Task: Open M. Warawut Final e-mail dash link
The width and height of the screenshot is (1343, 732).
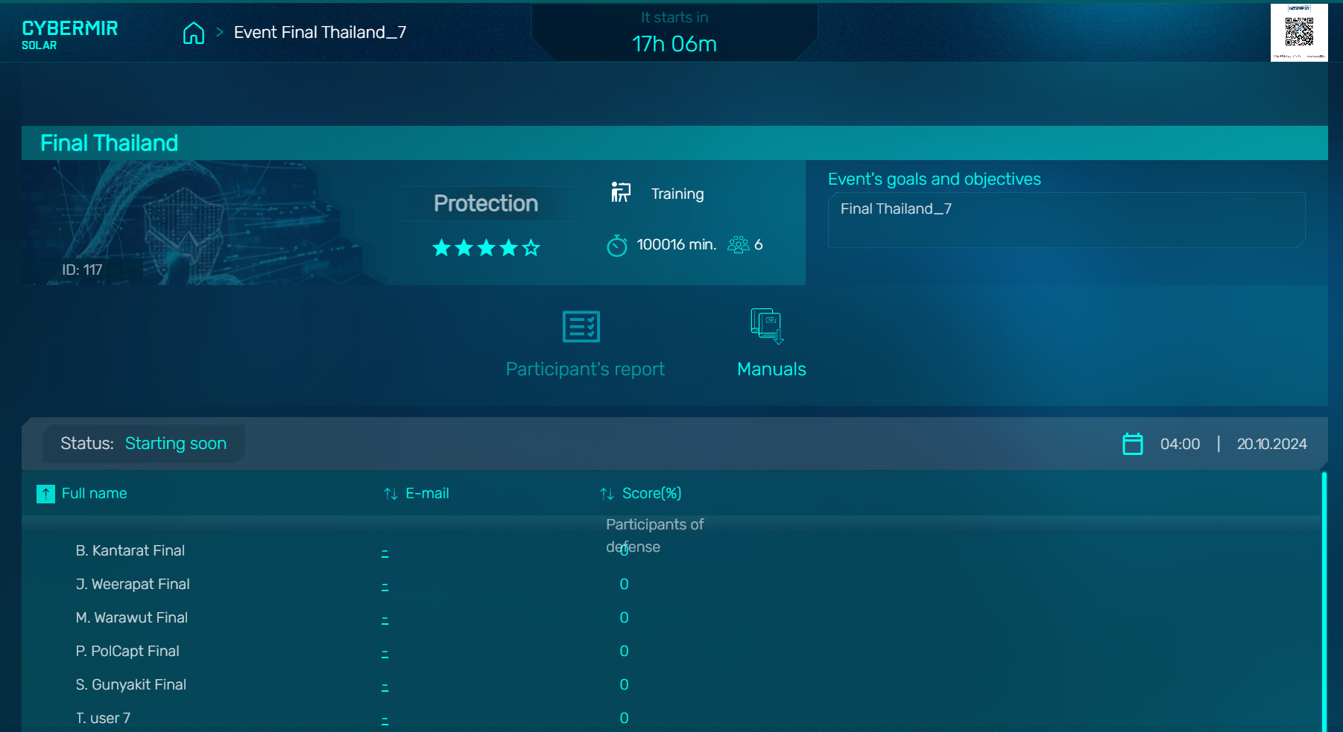Action: click(x=385, y=619)
